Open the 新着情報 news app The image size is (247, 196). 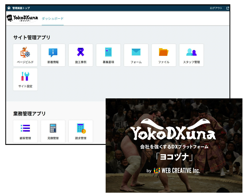(53, 55)
